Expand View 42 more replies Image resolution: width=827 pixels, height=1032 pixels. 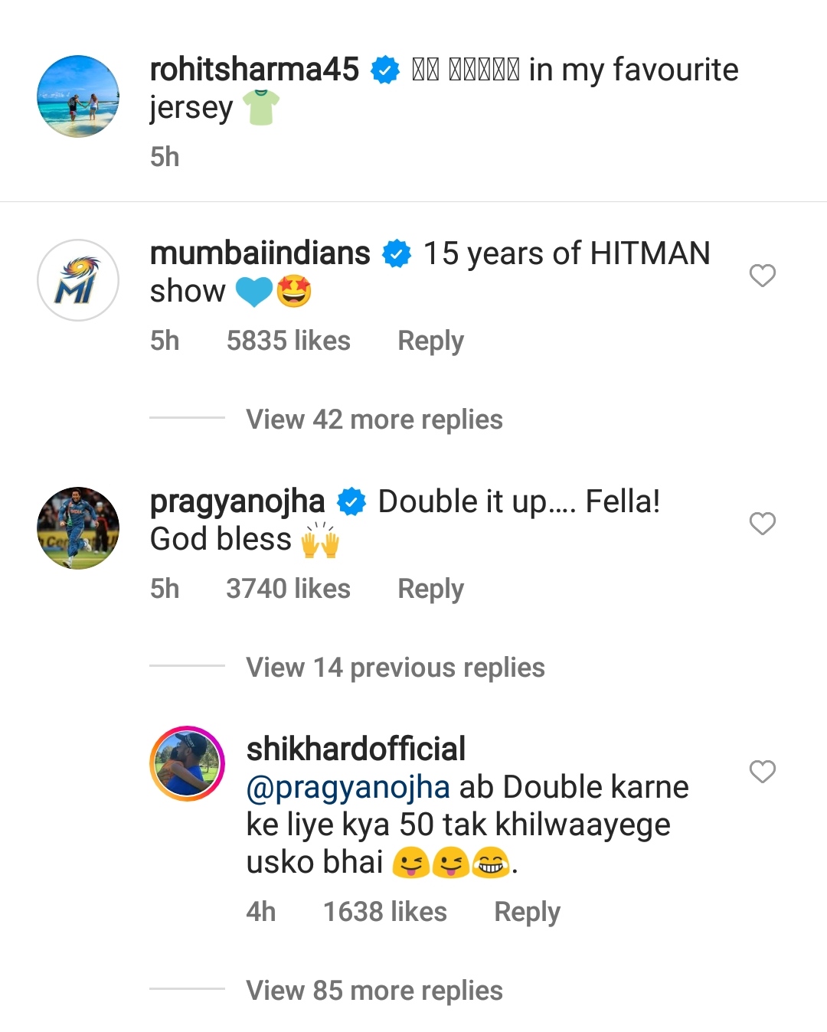click(374, 420)
